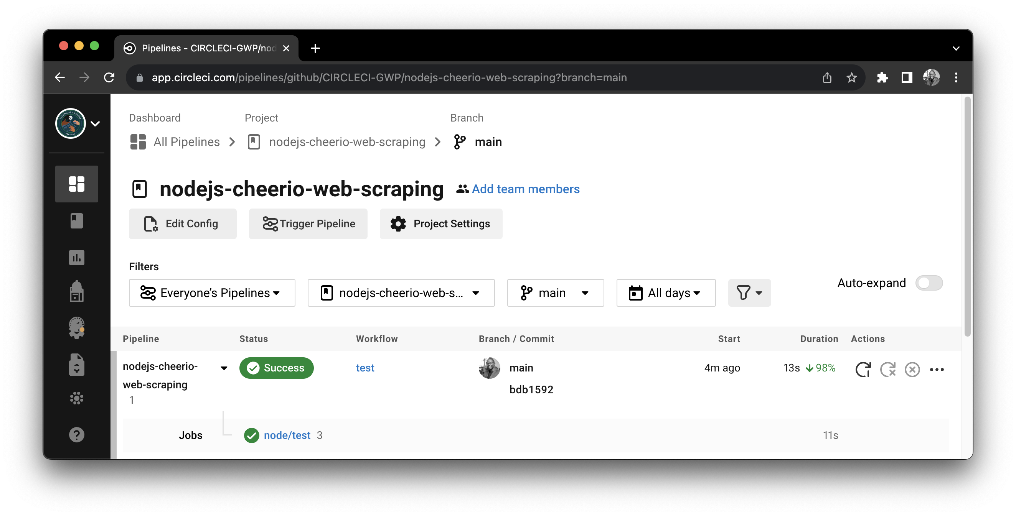The width and height of the screenshot is (1016, 516).
Task: Enable the advanced filter funnel control
Action: click(749, 293)
